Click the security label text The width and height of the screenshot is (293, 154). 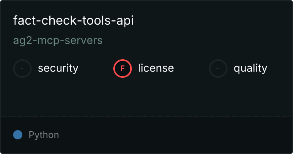pyautogui.click(x=58, y=69)
